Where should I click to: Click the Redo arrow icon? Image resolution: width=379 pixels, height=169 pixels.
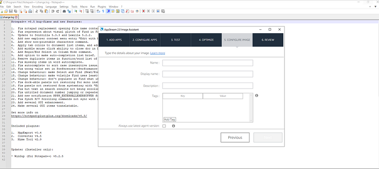(58, 11)
